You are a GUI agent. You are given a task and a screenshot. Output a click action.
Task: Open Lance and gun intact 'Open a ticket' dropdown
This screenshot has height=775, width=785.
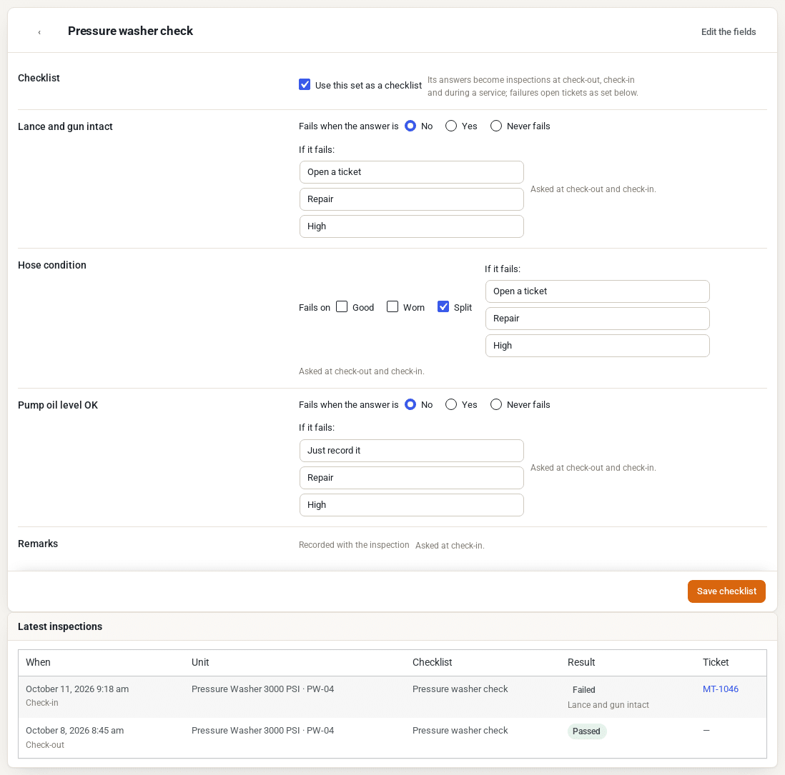pyautogui.click(x=412, y=172)
